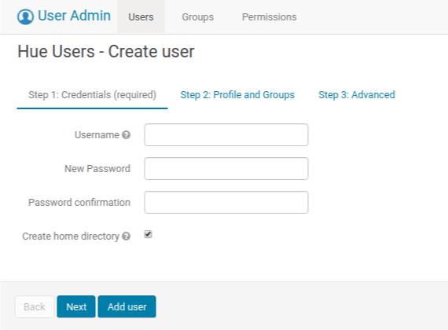Focus the Password confirmation field
The height and width of the screenshot is (330, 448).
pos(226,202)
